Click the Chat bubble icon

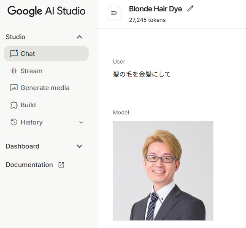tap(14, 53)
